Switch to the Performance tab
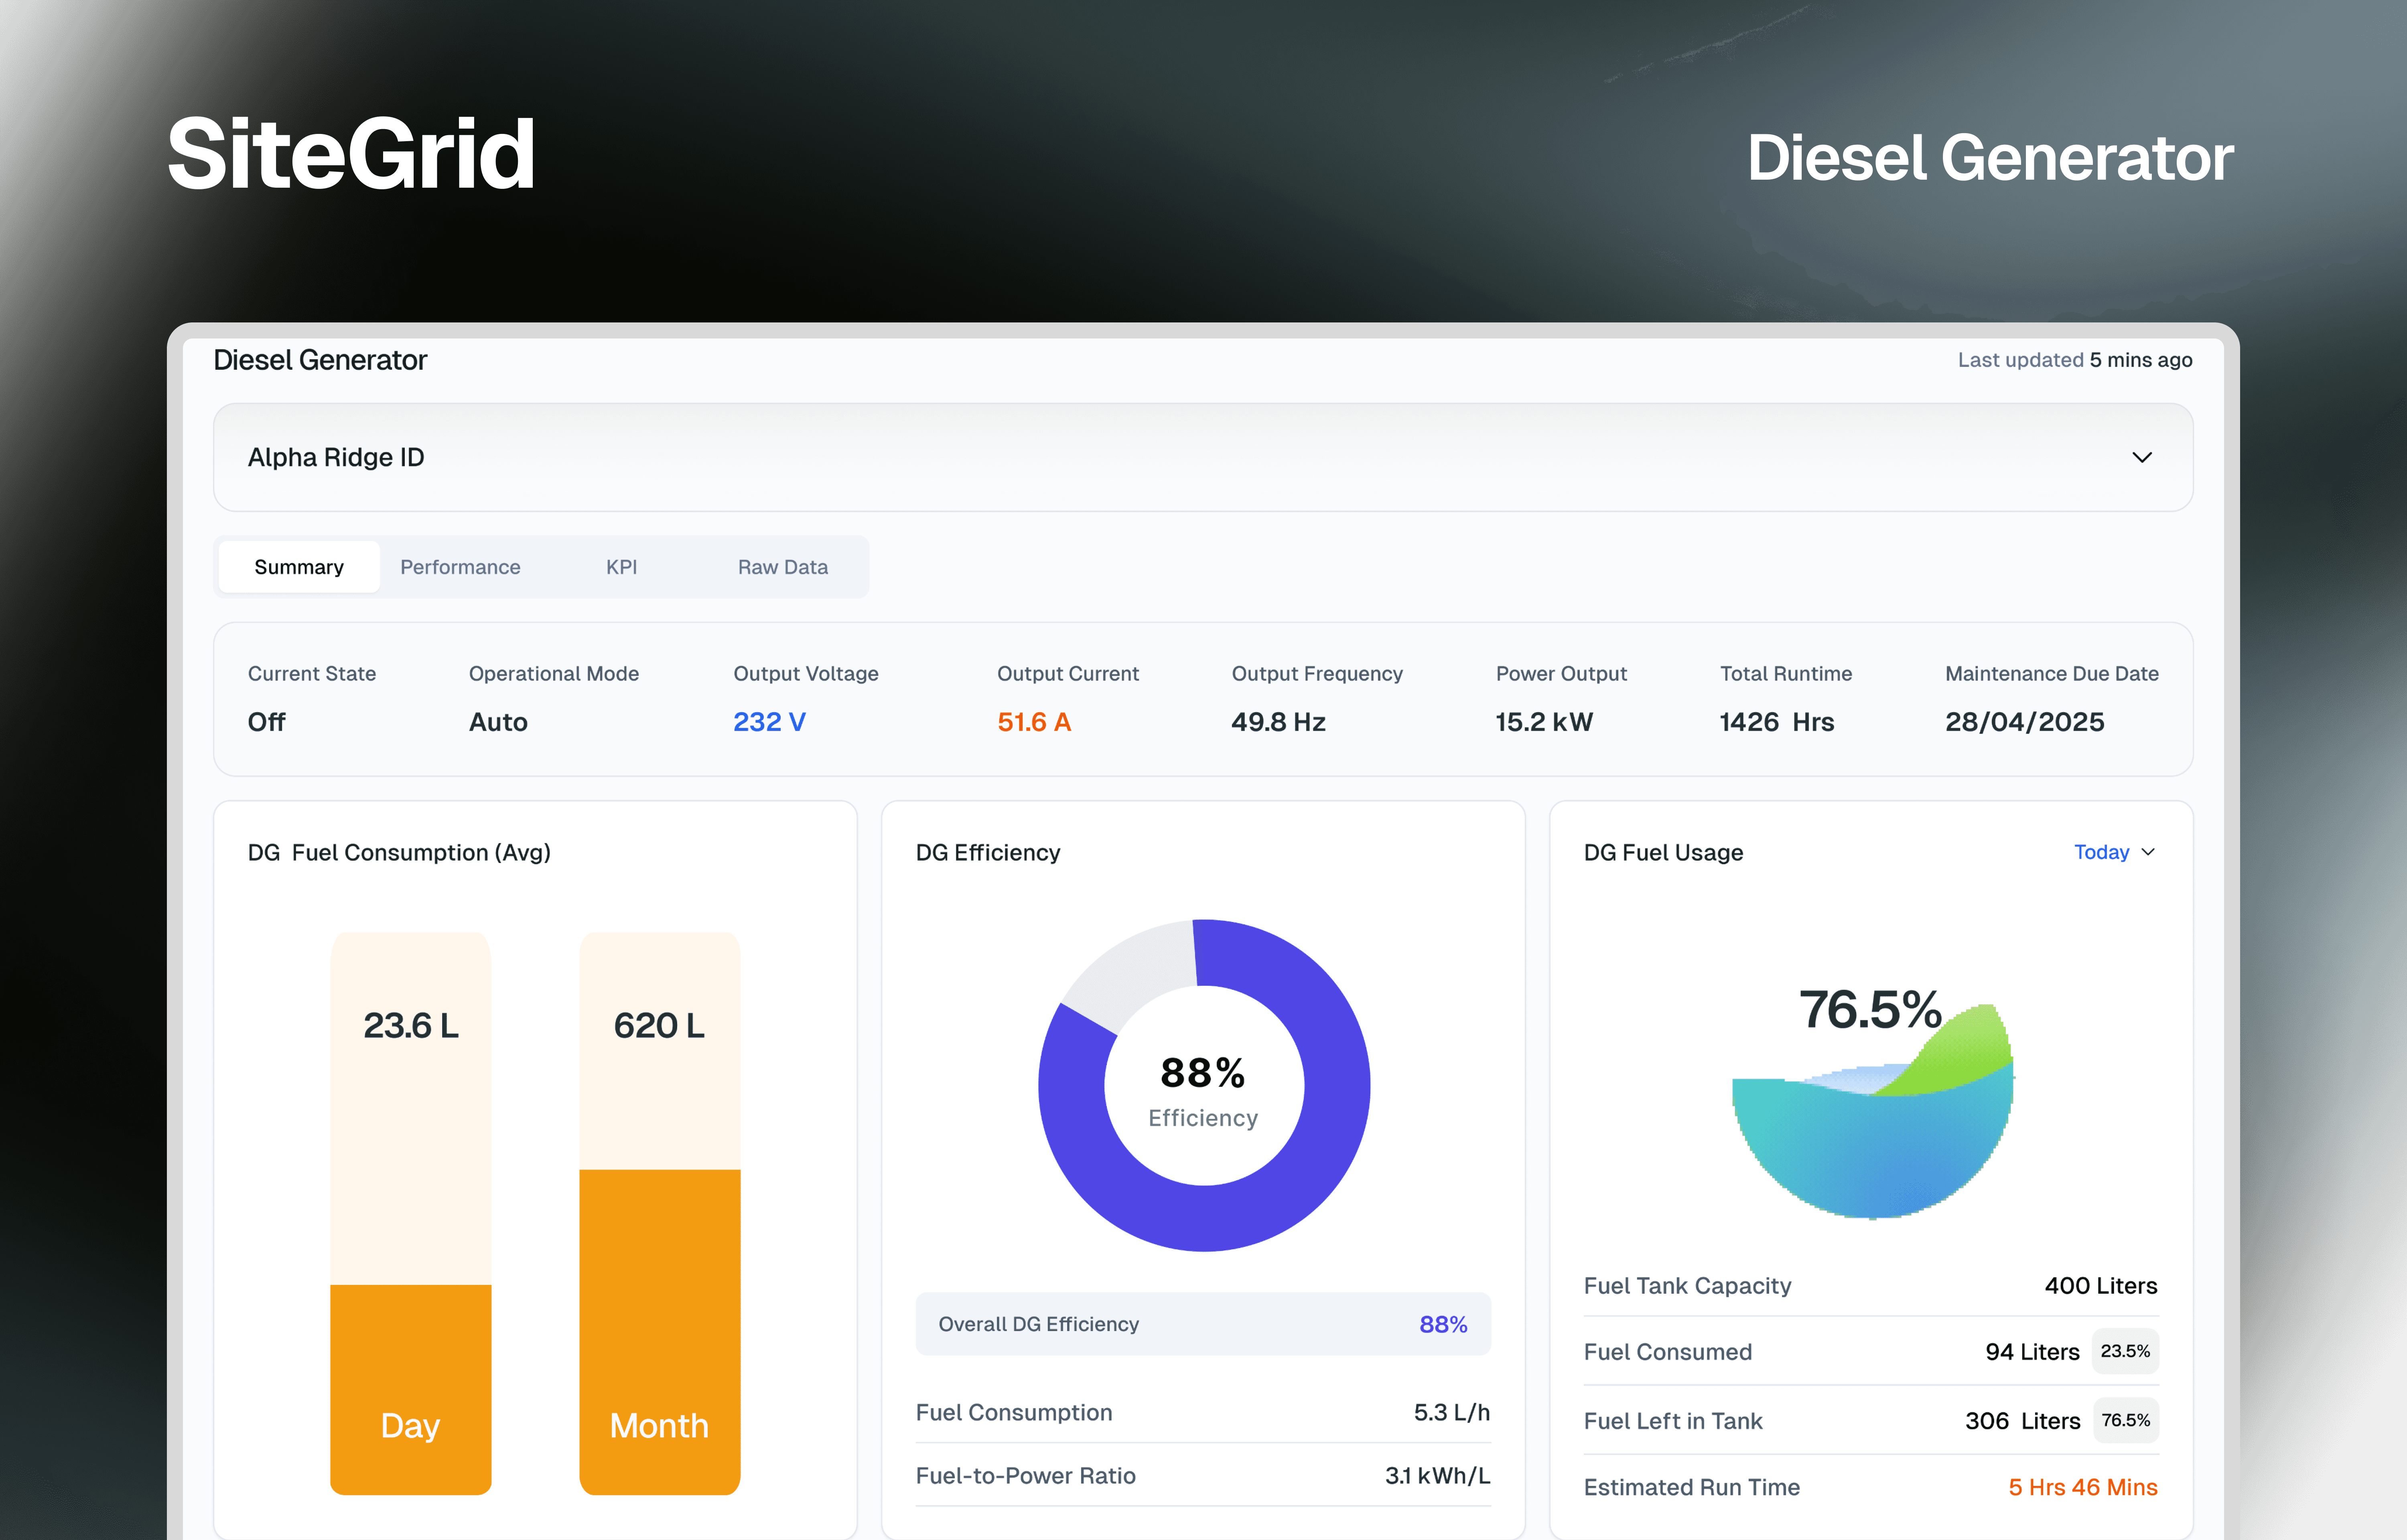This screenshot has height=1540, width=2407. coord(460,567)
